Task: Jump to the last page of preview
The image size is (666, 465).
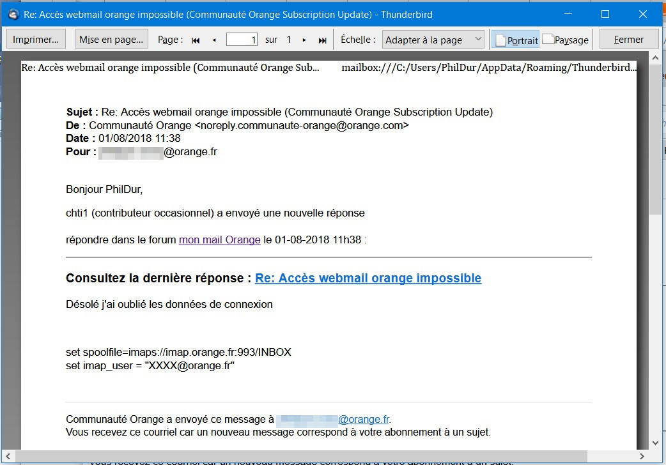Action: point(322,40)
